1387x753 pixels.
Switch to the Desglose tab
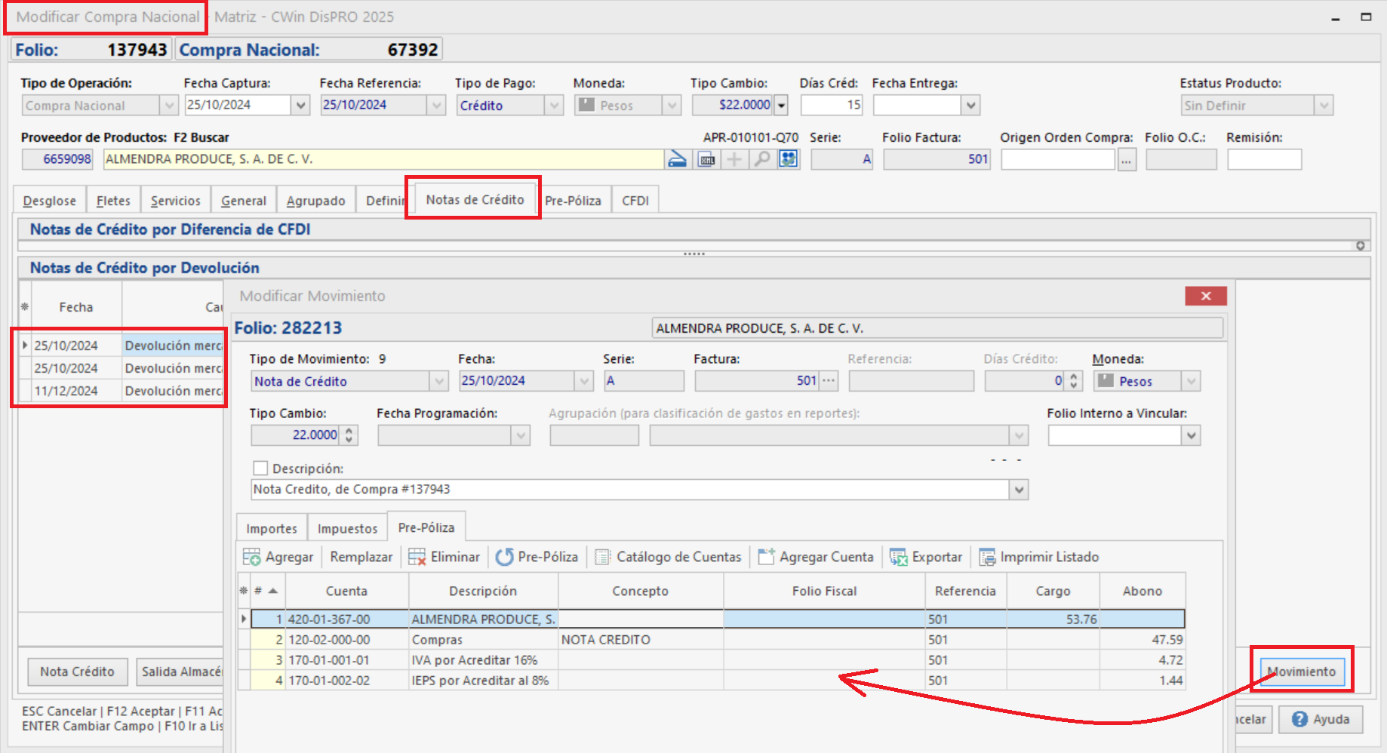pyautogui.click(x=50, y=201)
